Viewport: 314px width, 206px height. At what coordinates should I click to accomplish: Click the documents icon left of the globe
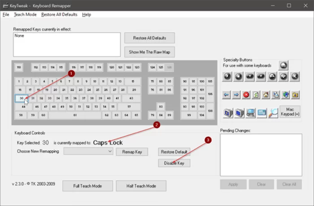pos(275,95)
